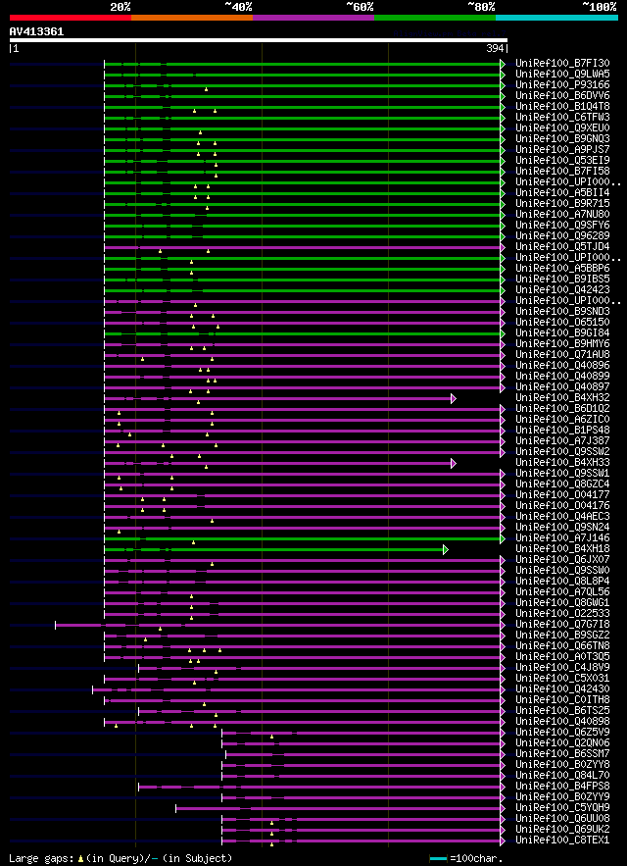Open hit UniRef100_Q9LWA5
627x866 pixels.
562,74
